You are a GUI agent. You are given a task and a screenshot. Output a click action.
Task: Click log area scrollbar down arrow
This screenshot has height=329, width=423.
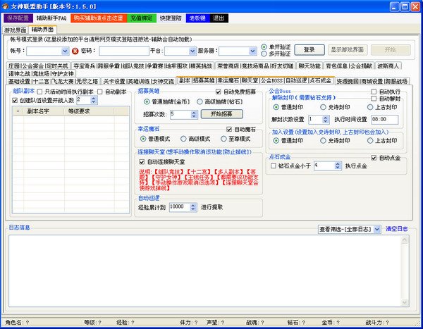click(x=405, y=302)
